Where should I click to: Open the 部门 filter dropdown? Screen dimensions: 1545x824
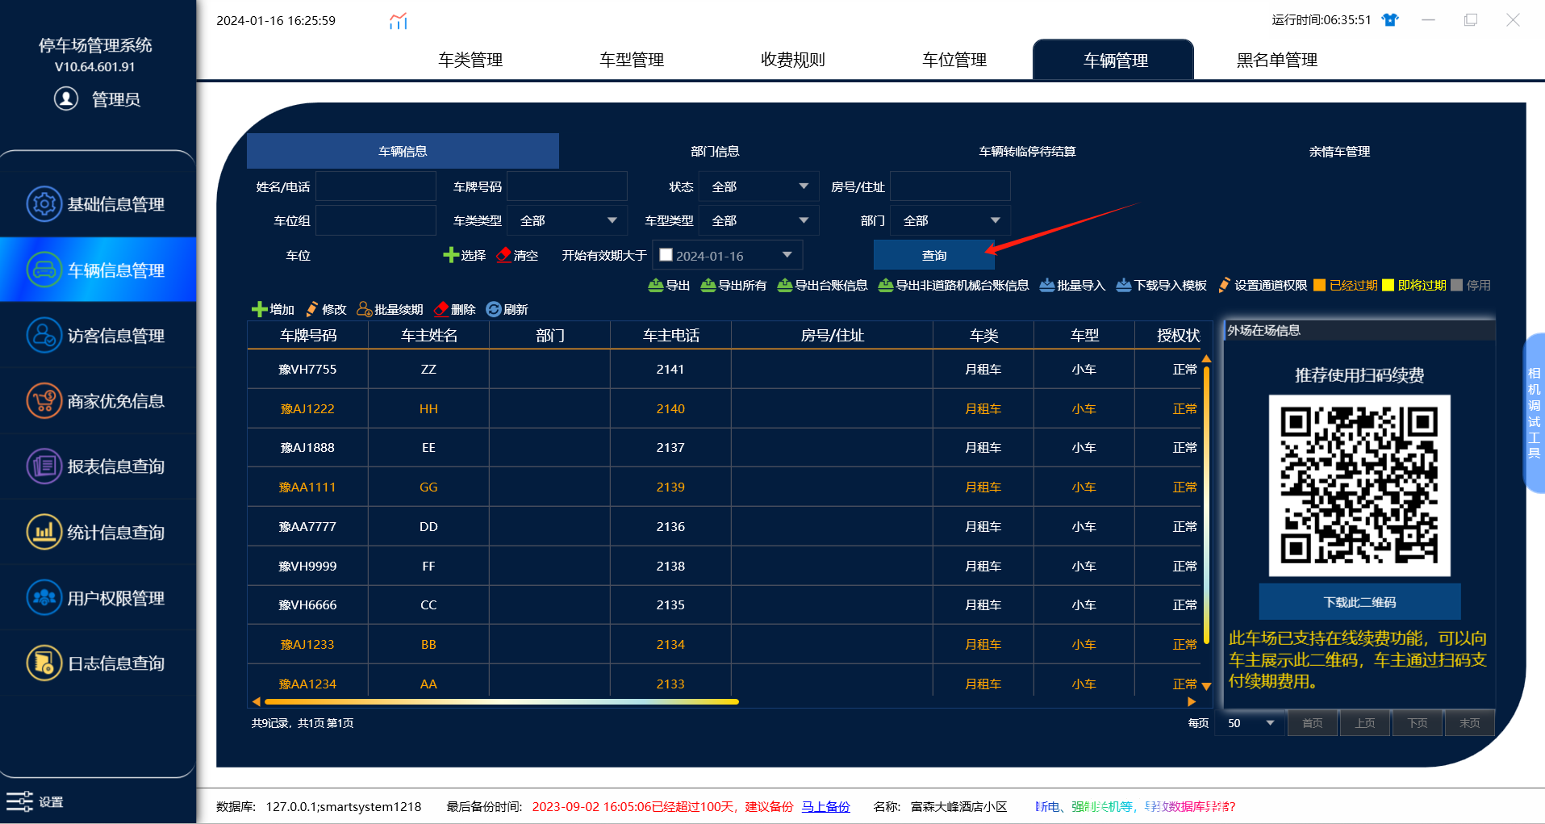click(x=950, y=220)
